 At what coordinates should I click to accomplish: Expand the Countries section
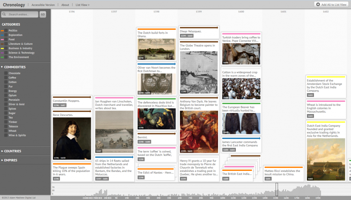(x=11, y=151)
